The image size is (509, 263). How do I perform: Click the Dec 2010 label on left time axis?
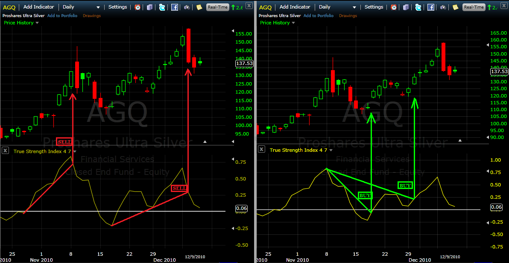tap(164, 260)
